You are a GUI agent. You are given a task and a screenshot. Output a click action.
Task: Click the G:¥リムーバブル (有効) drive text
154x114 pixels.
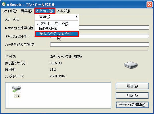[66, 57]
